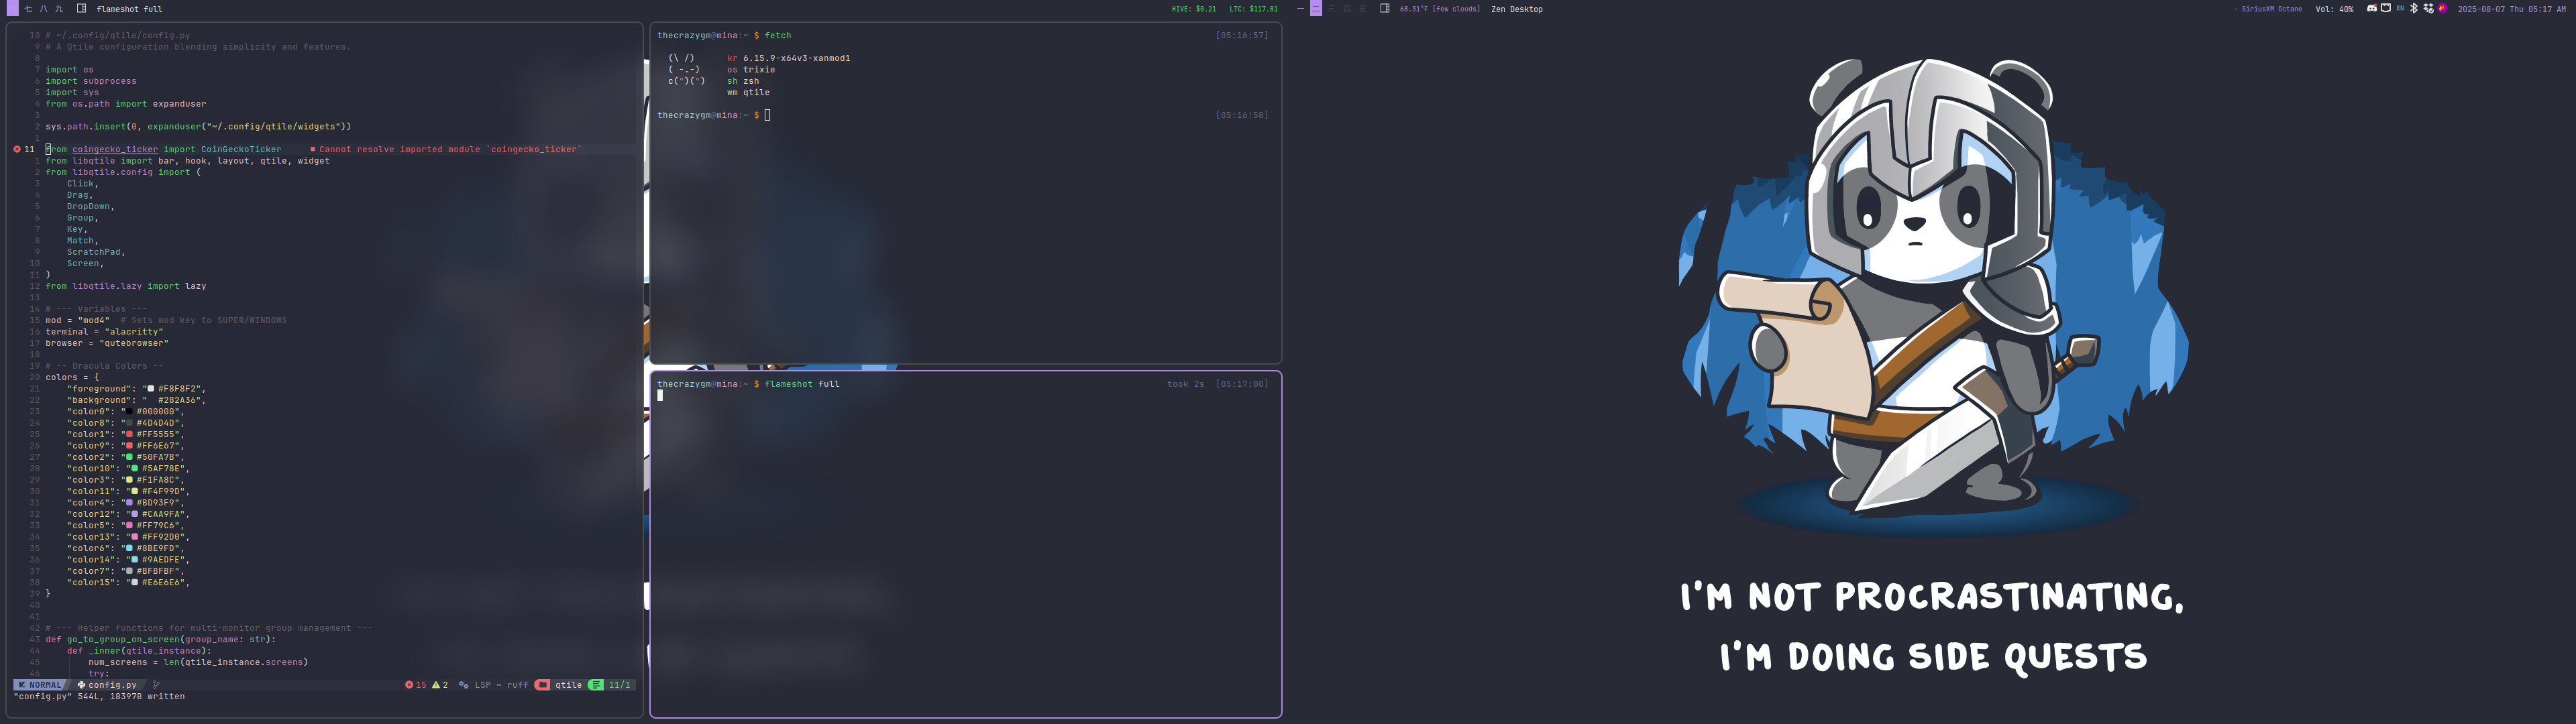Click green lines icon before 11/1
This screenshot has width=2576, height=724.
coord(596,685)
